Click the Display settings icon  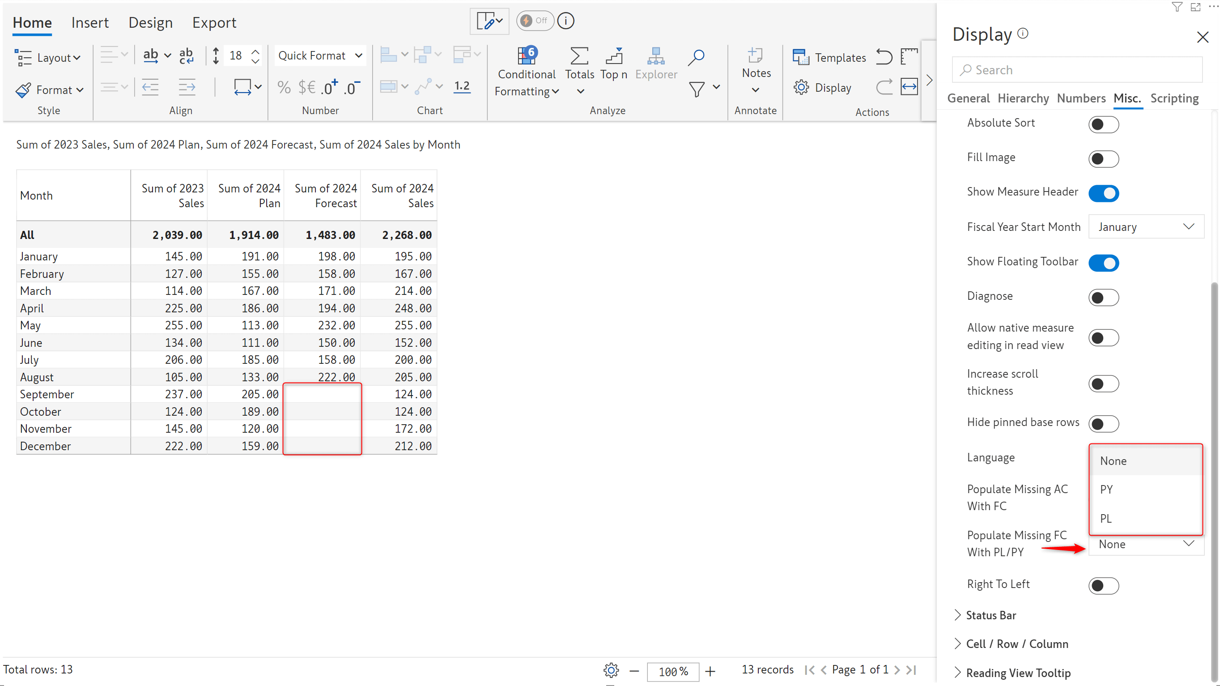801,87
